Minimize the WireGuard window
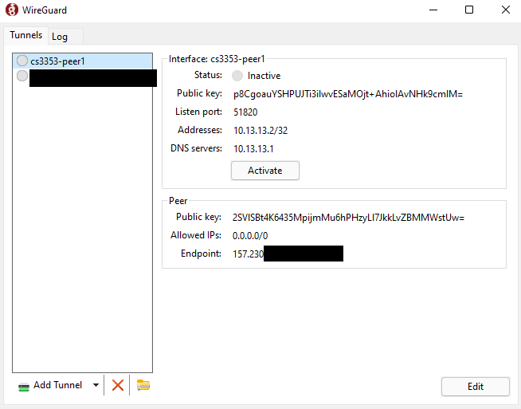This screenshot has height=409, width=521. tap(433, 10)
